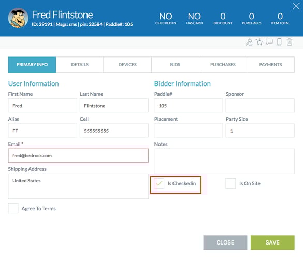Go to the Purchases tab
The height and width of the screenshot is (258, 303).
223,65
